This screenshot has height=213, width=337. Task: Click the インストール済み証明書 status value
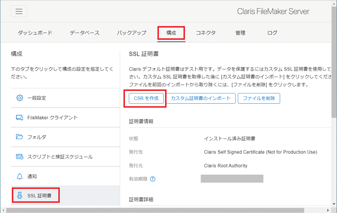coord(229,139)
